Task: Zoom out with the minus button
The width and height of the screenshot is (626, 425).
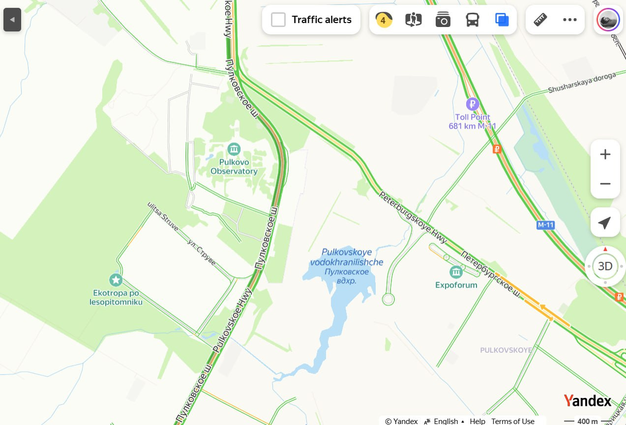Action: pos(605,184)
